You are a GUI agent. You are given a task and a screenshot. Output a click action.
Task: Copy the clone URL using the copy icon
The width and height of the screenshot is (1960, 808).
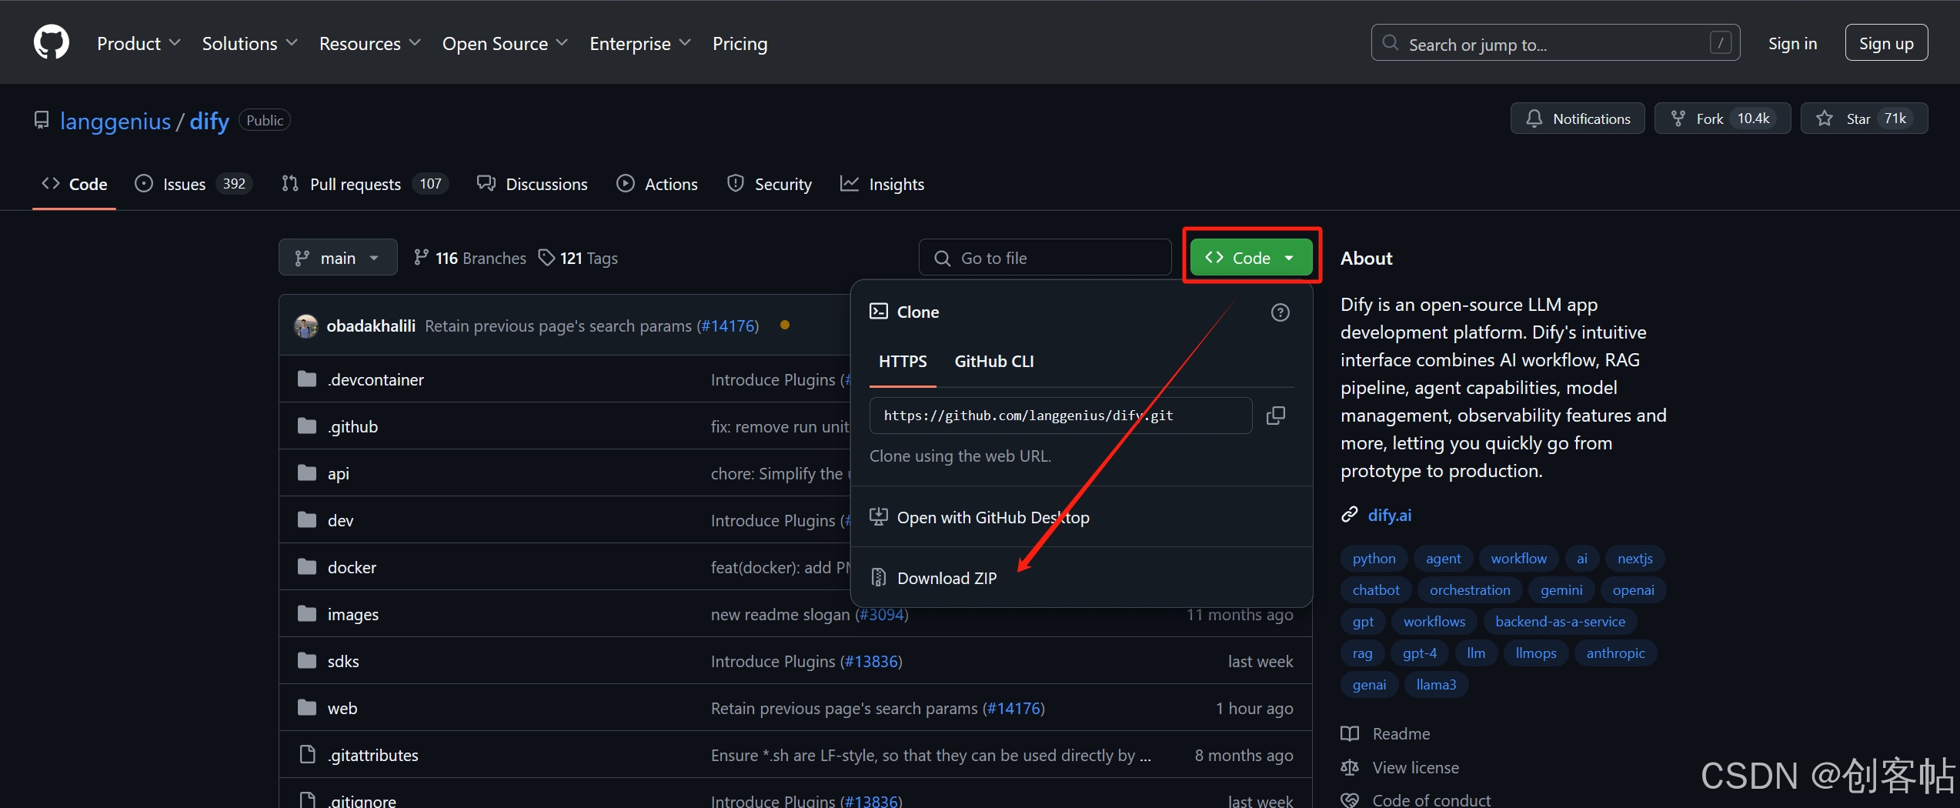click(x=1276, y=415)
